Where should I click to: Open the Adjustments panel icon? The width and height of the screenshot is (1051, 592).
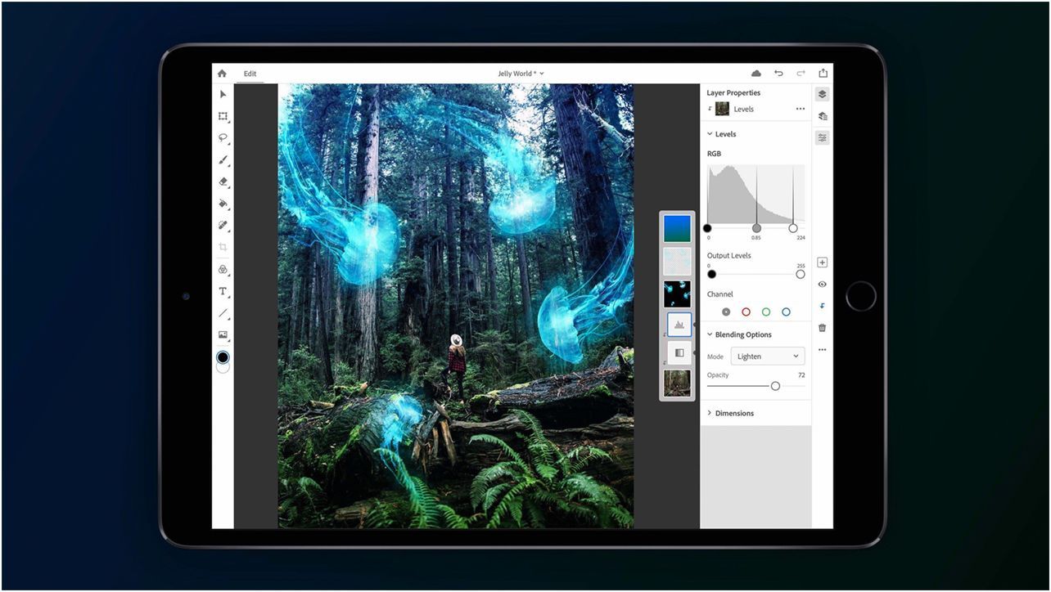pos(822,137)
